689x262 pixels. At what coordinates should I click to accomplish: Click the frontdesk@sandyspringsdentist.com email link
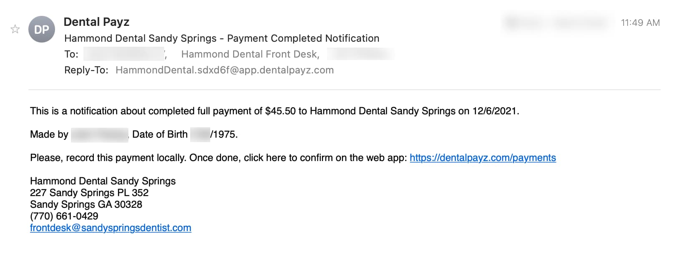[x=111, y=228]
